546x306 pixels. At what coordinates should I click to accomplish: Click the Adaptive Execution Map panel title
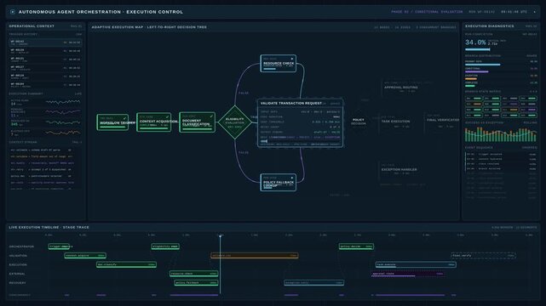(149, 27)
